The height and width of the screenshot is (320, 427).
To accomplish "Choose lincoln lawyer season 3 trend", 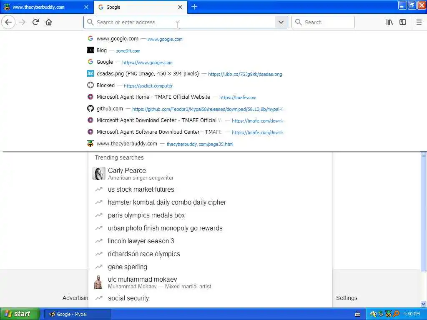I will pos(210,241).
